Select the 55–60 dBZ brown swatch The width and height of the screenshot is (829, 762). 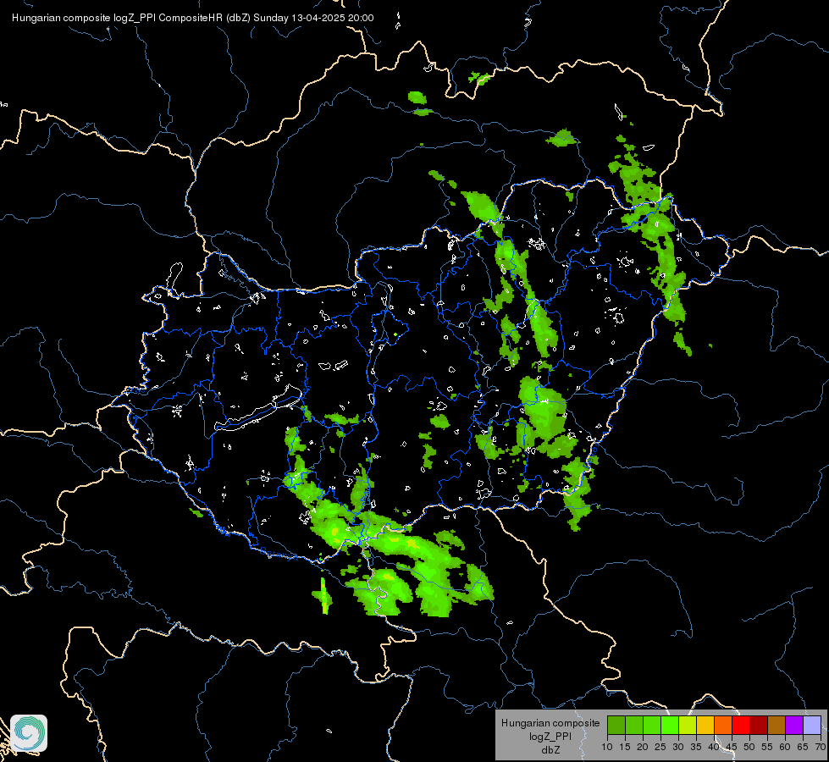776,725
